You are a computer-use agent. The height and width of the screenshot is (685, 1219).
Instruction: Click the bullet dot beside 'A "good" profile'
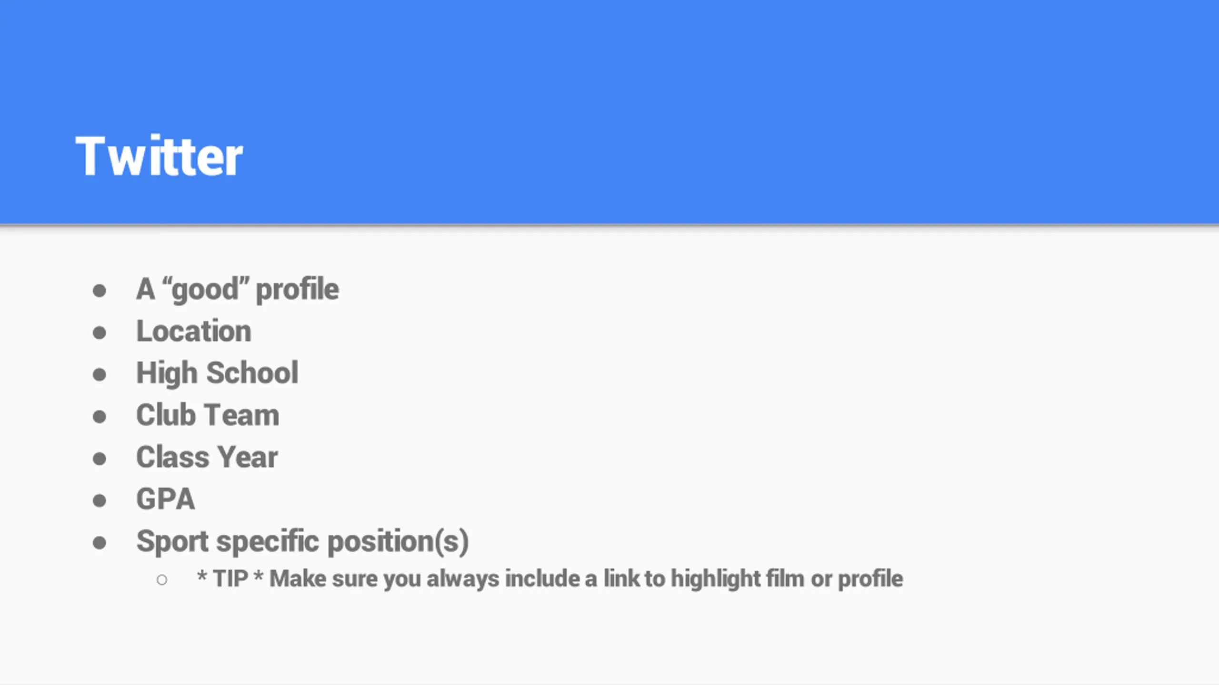[100, 291]
